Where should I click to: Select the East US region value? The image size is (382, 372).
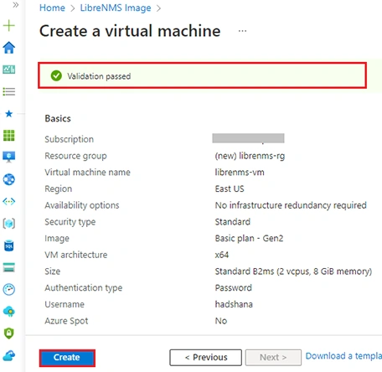pyautogui.click(x=230, y=189)
